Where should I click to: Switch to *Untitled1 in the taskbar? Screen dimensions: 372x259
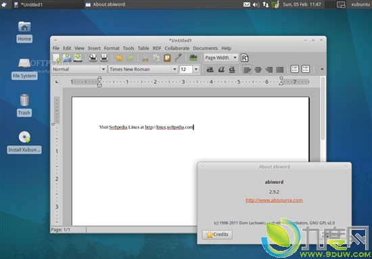[48, 4]
